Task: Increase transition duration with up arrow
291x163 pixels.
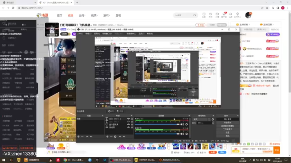Action: (213, 122)
